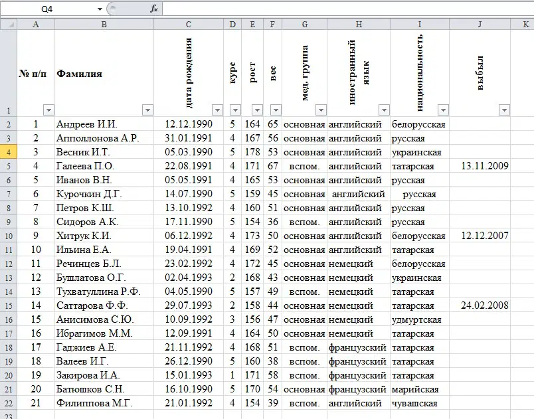Click cell with 'Хитрук К.И.'
This screenshot has width=534, height=419.
click(104, 236)
